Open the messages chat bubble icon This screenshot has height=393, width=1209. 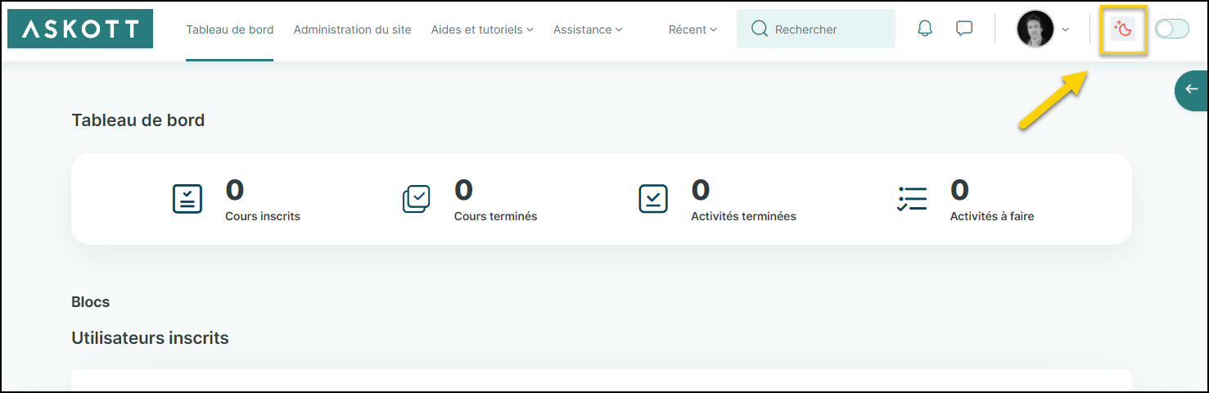(964, 29)
